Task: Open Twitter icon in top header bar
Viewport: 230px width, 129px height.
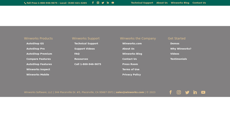Action: point(103,3)
